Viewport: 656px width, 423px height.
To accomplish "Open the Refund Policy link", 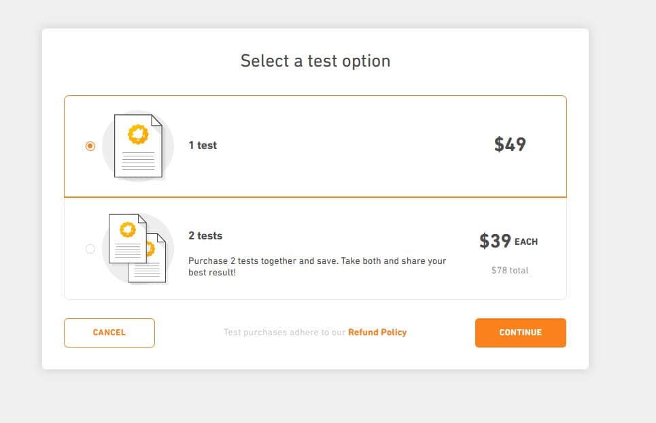I will point(377,333).
